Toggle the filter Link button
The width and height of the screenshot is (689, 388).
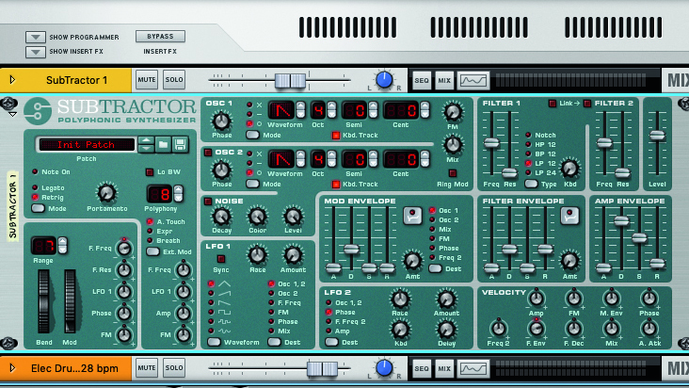[x=553, y=104]
